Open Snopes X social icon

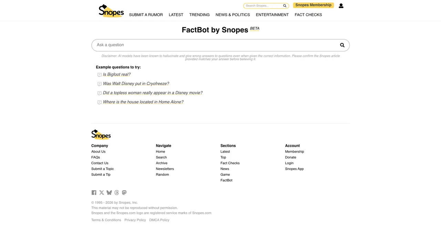[102, 193]
